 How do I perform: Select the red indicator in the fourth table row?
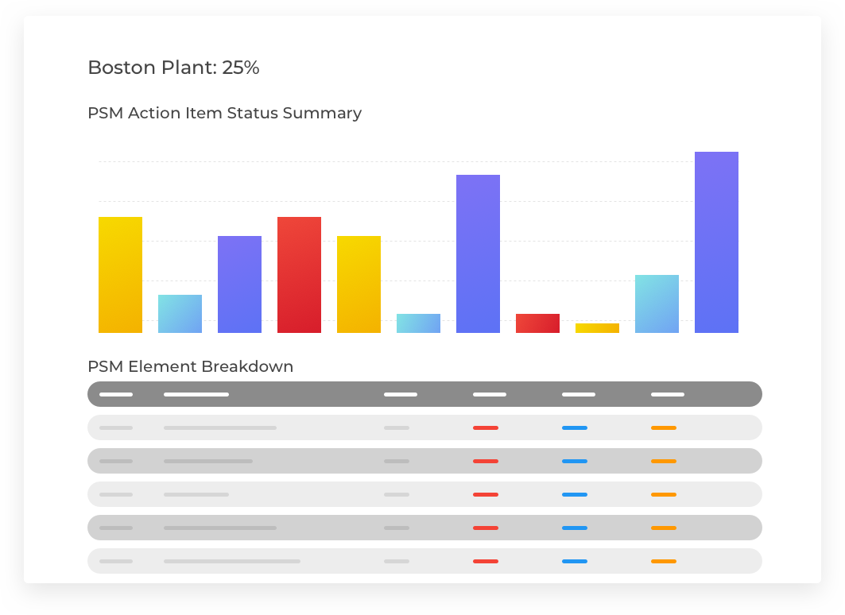(x=486, y=528)
